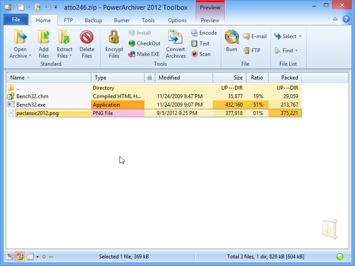
Task: Expand the Extract Files dropdown arrow
Action: pyautogui.click(x=70, y=56)
